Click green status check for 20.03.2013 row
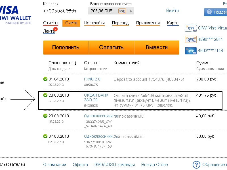 (x=45, y=116)
